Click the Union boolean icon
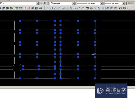This screenshot has height=101, width=135. (108, 8)
